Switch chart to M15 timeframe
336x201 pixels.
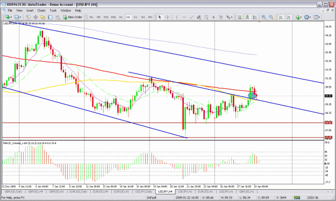pos(106,17)
